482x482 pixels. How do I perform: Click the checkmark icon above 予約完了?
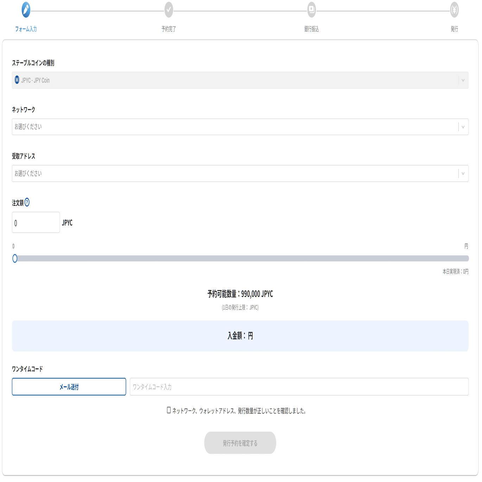coord(169,10)
